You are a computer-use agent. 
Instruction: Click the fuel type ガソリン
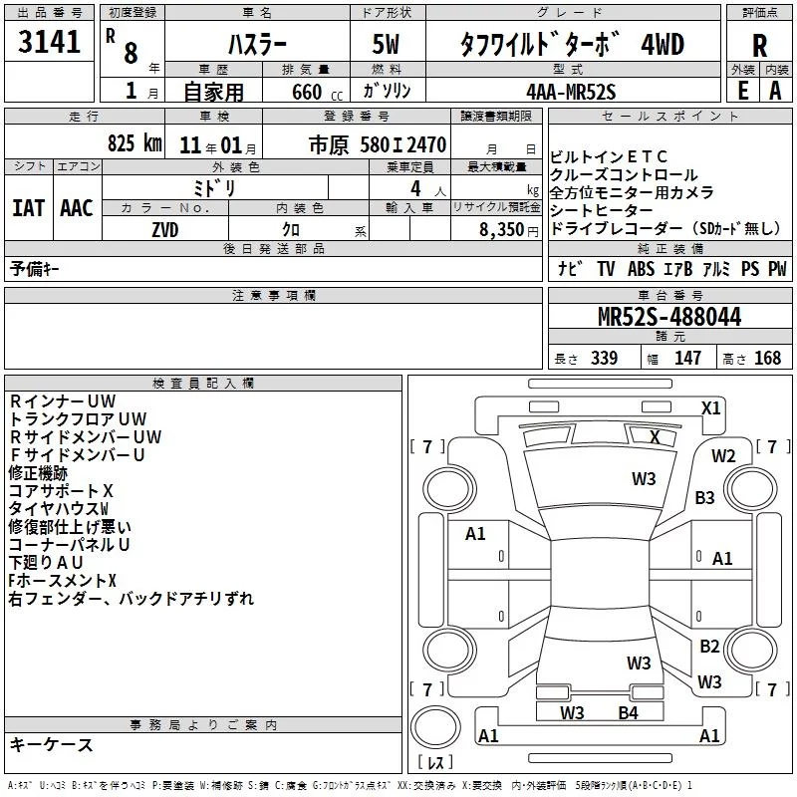387,91
